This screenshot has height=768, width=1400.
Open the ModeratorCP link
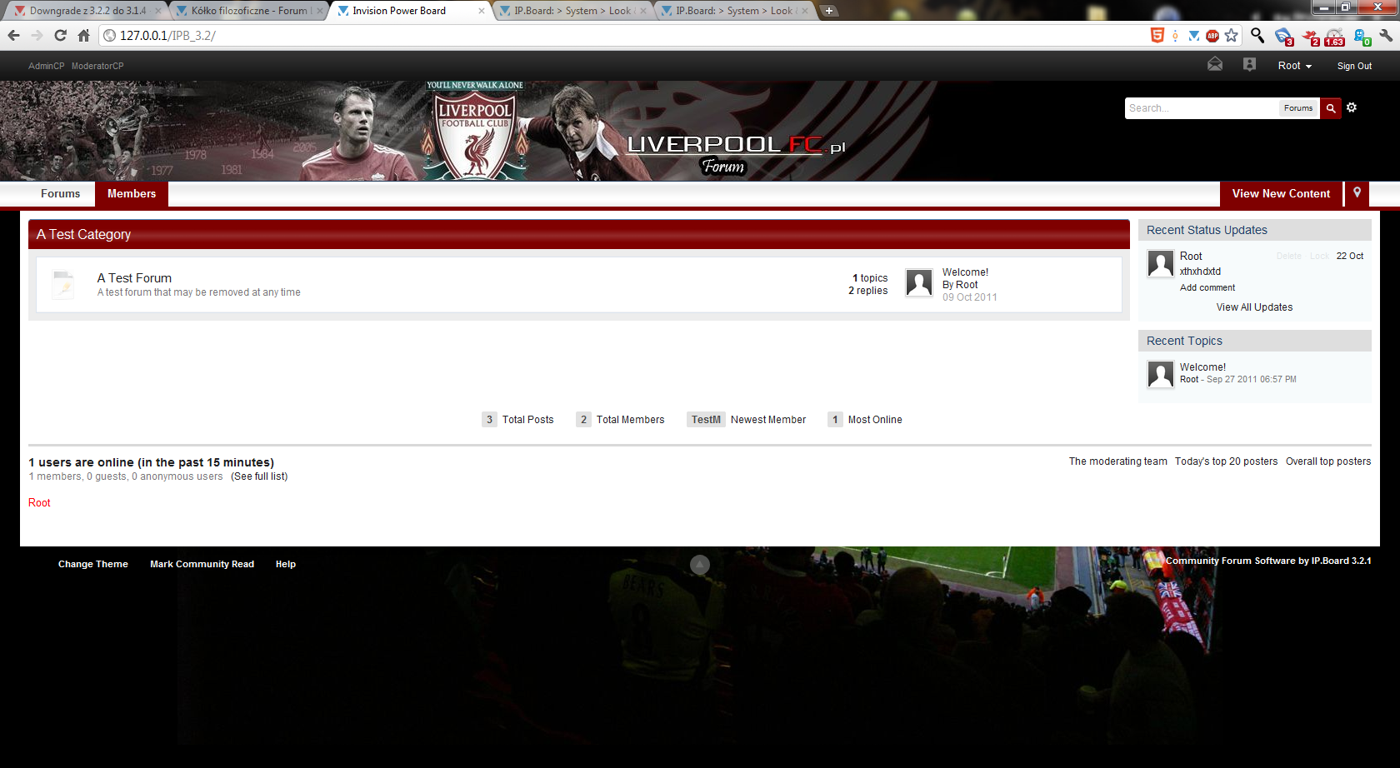[x=97, y=66]
